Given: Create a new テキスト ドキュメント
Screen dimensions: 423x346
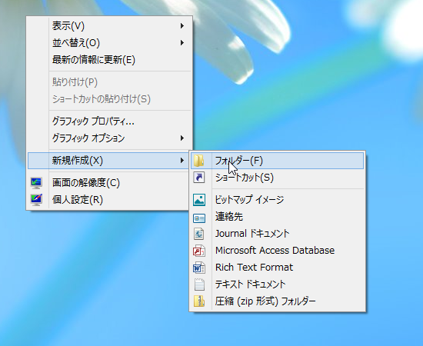Looking at the screenshot, I should pos(277,284).
